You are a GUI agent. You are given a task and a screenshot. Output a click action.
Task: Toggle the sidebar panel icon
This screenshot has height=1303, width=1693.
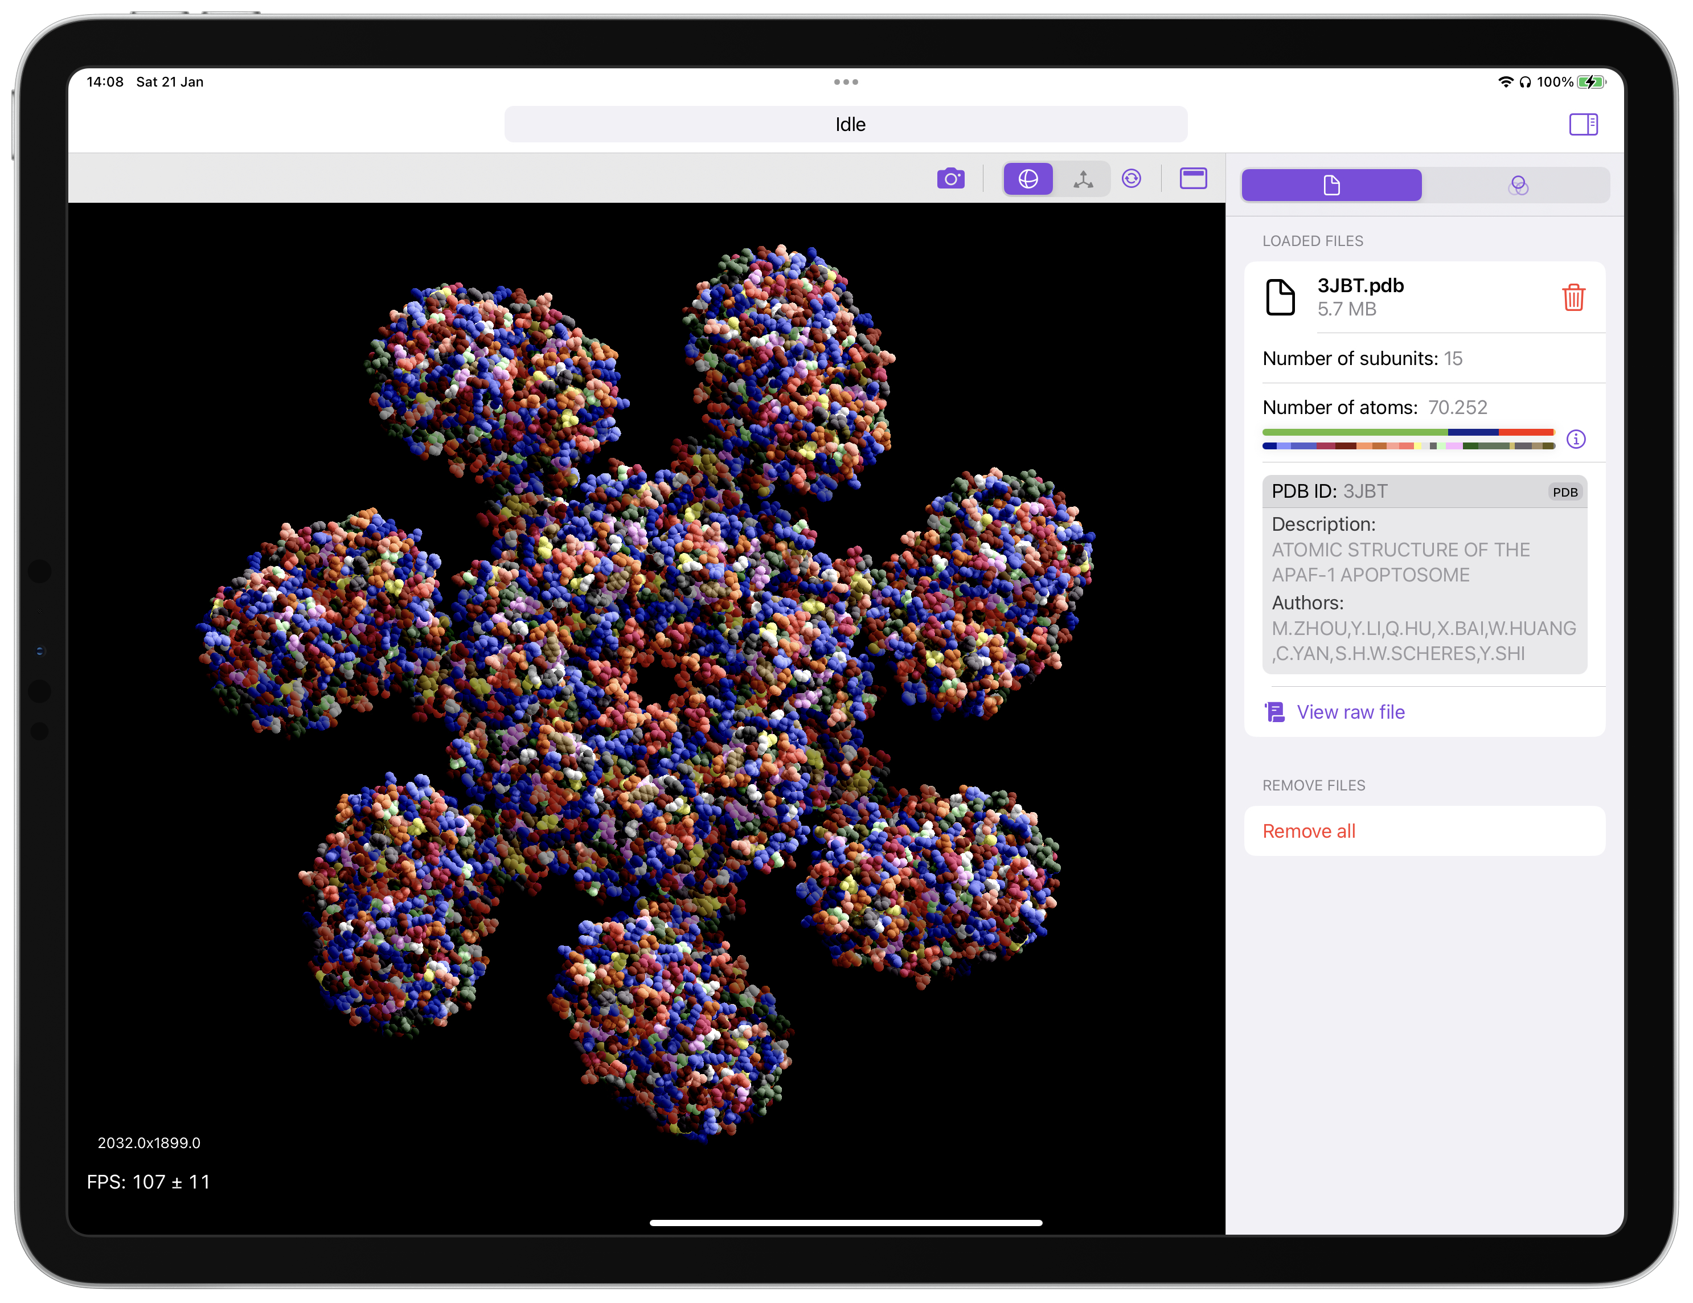click(x=1583, y=124)
